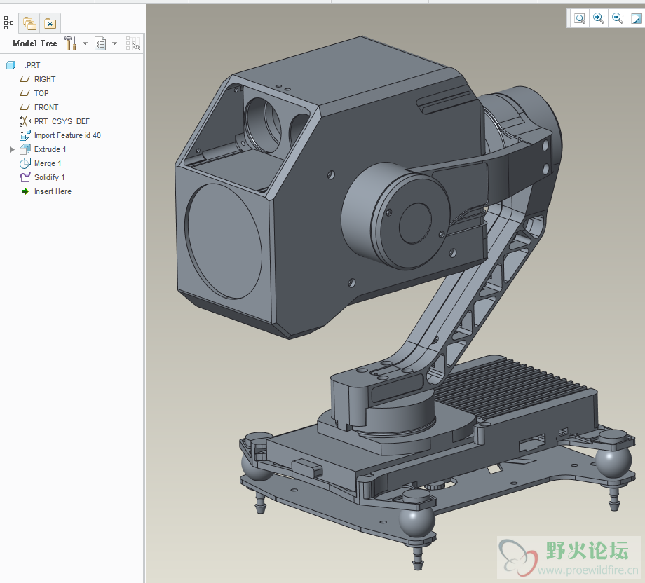Open the Favorites folder tab
645x583 pixels.
50,23
